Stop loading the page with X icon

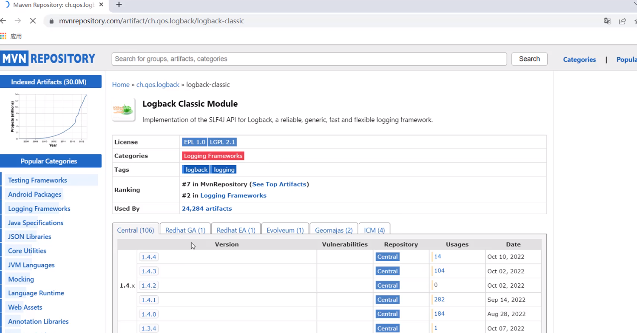point(33,21)
